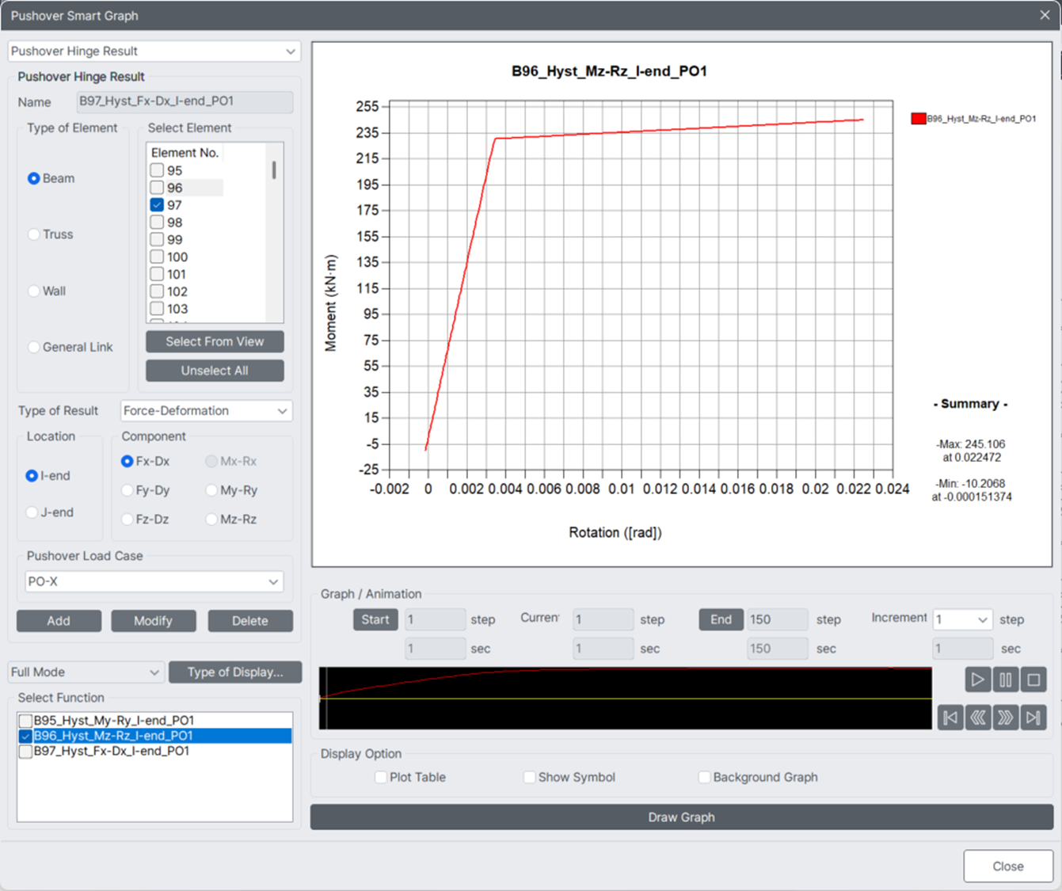This screenshot has width=1062, height=891.
Task: Select the Mz-Rz component
Action: pyautogui.click(x=211, y=520)
